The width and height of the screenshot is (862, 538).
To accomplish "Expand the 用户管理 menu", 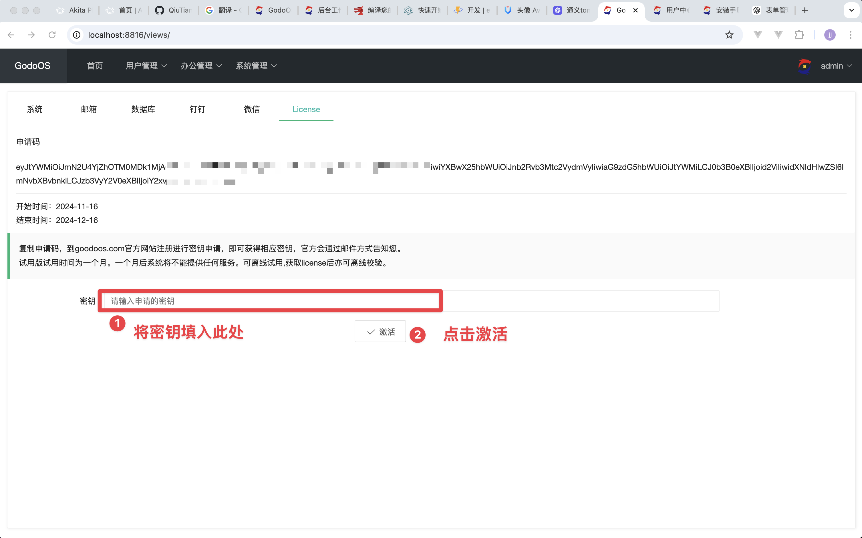I will pos(146,66).
